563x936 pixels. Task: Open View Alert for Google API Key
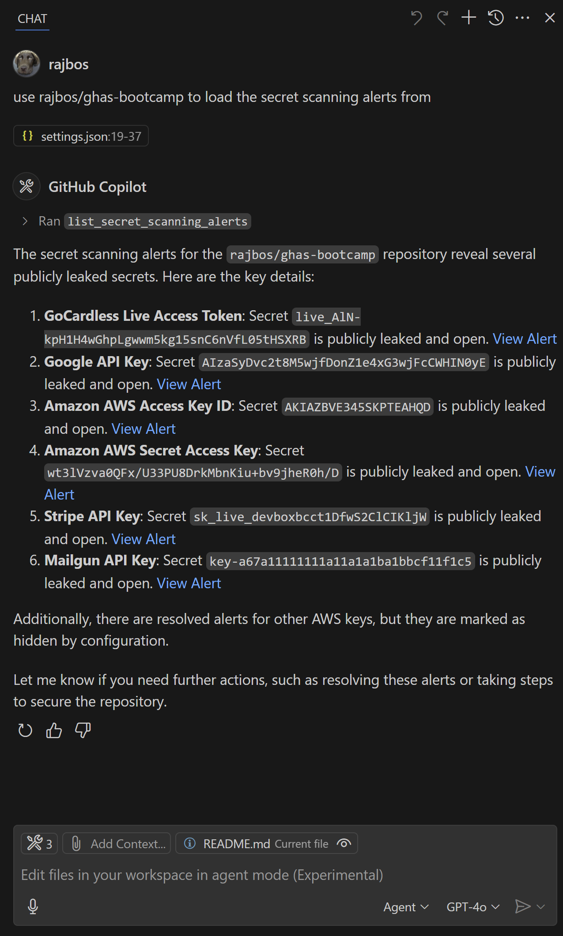point(189,384)
